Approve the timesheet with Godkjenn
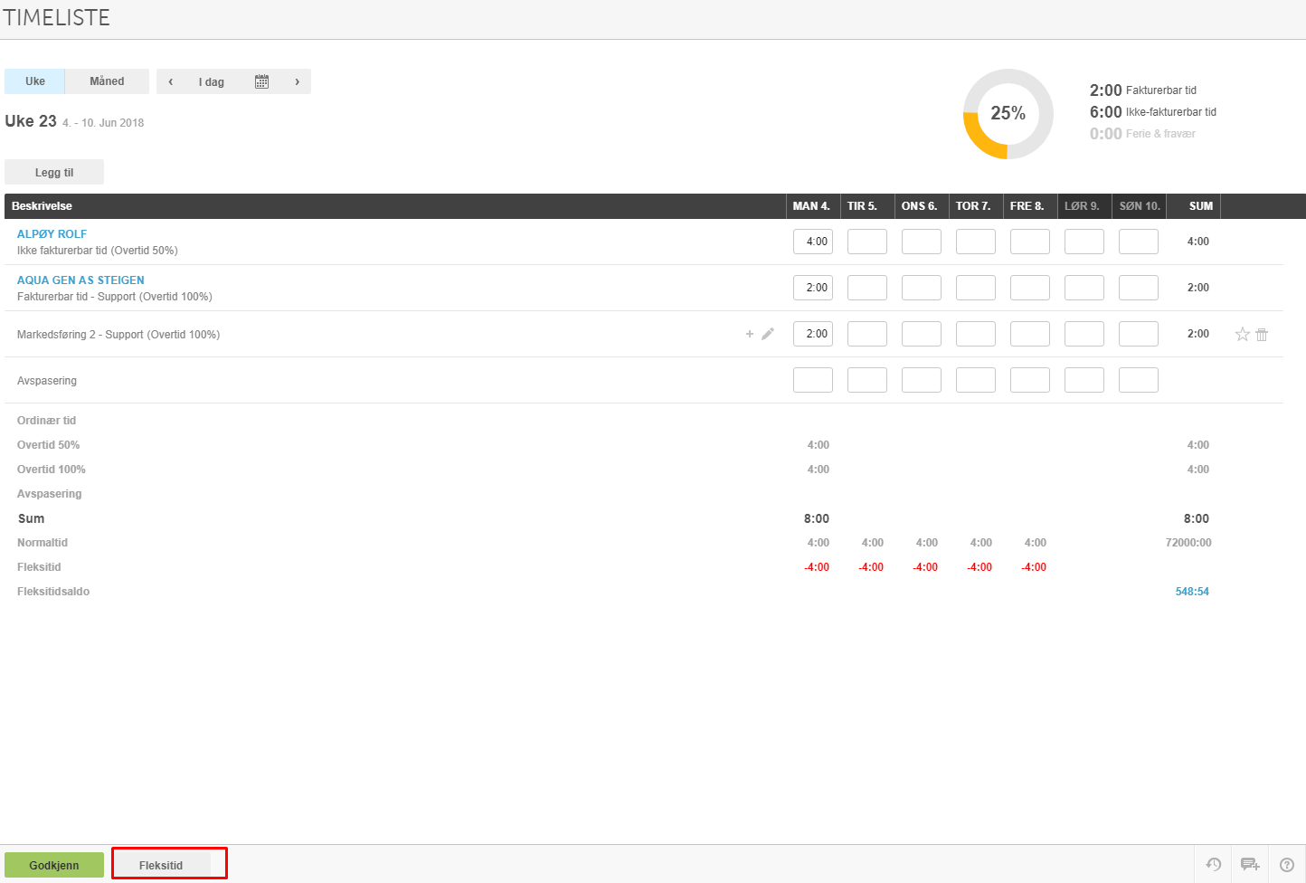 tap(54, 865)
